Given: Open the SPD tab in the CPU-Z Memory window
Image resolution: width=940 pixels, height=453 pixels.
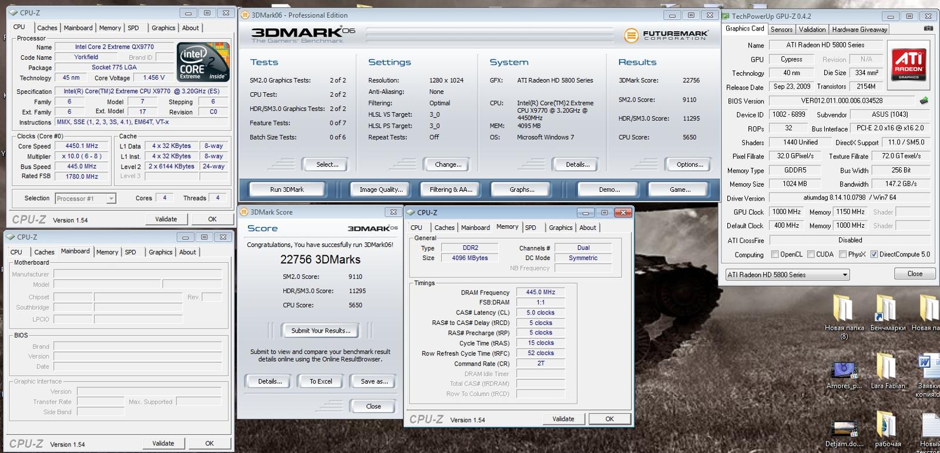Looking at the screenshot, I should tap(531, 228).
